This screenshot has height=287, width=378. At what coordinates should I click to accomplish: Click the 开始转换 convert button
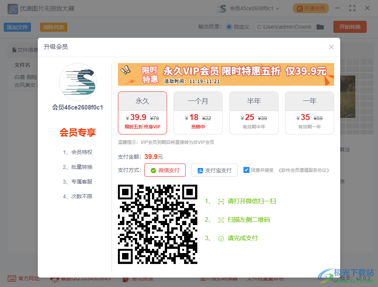click(x=350, y=27)
